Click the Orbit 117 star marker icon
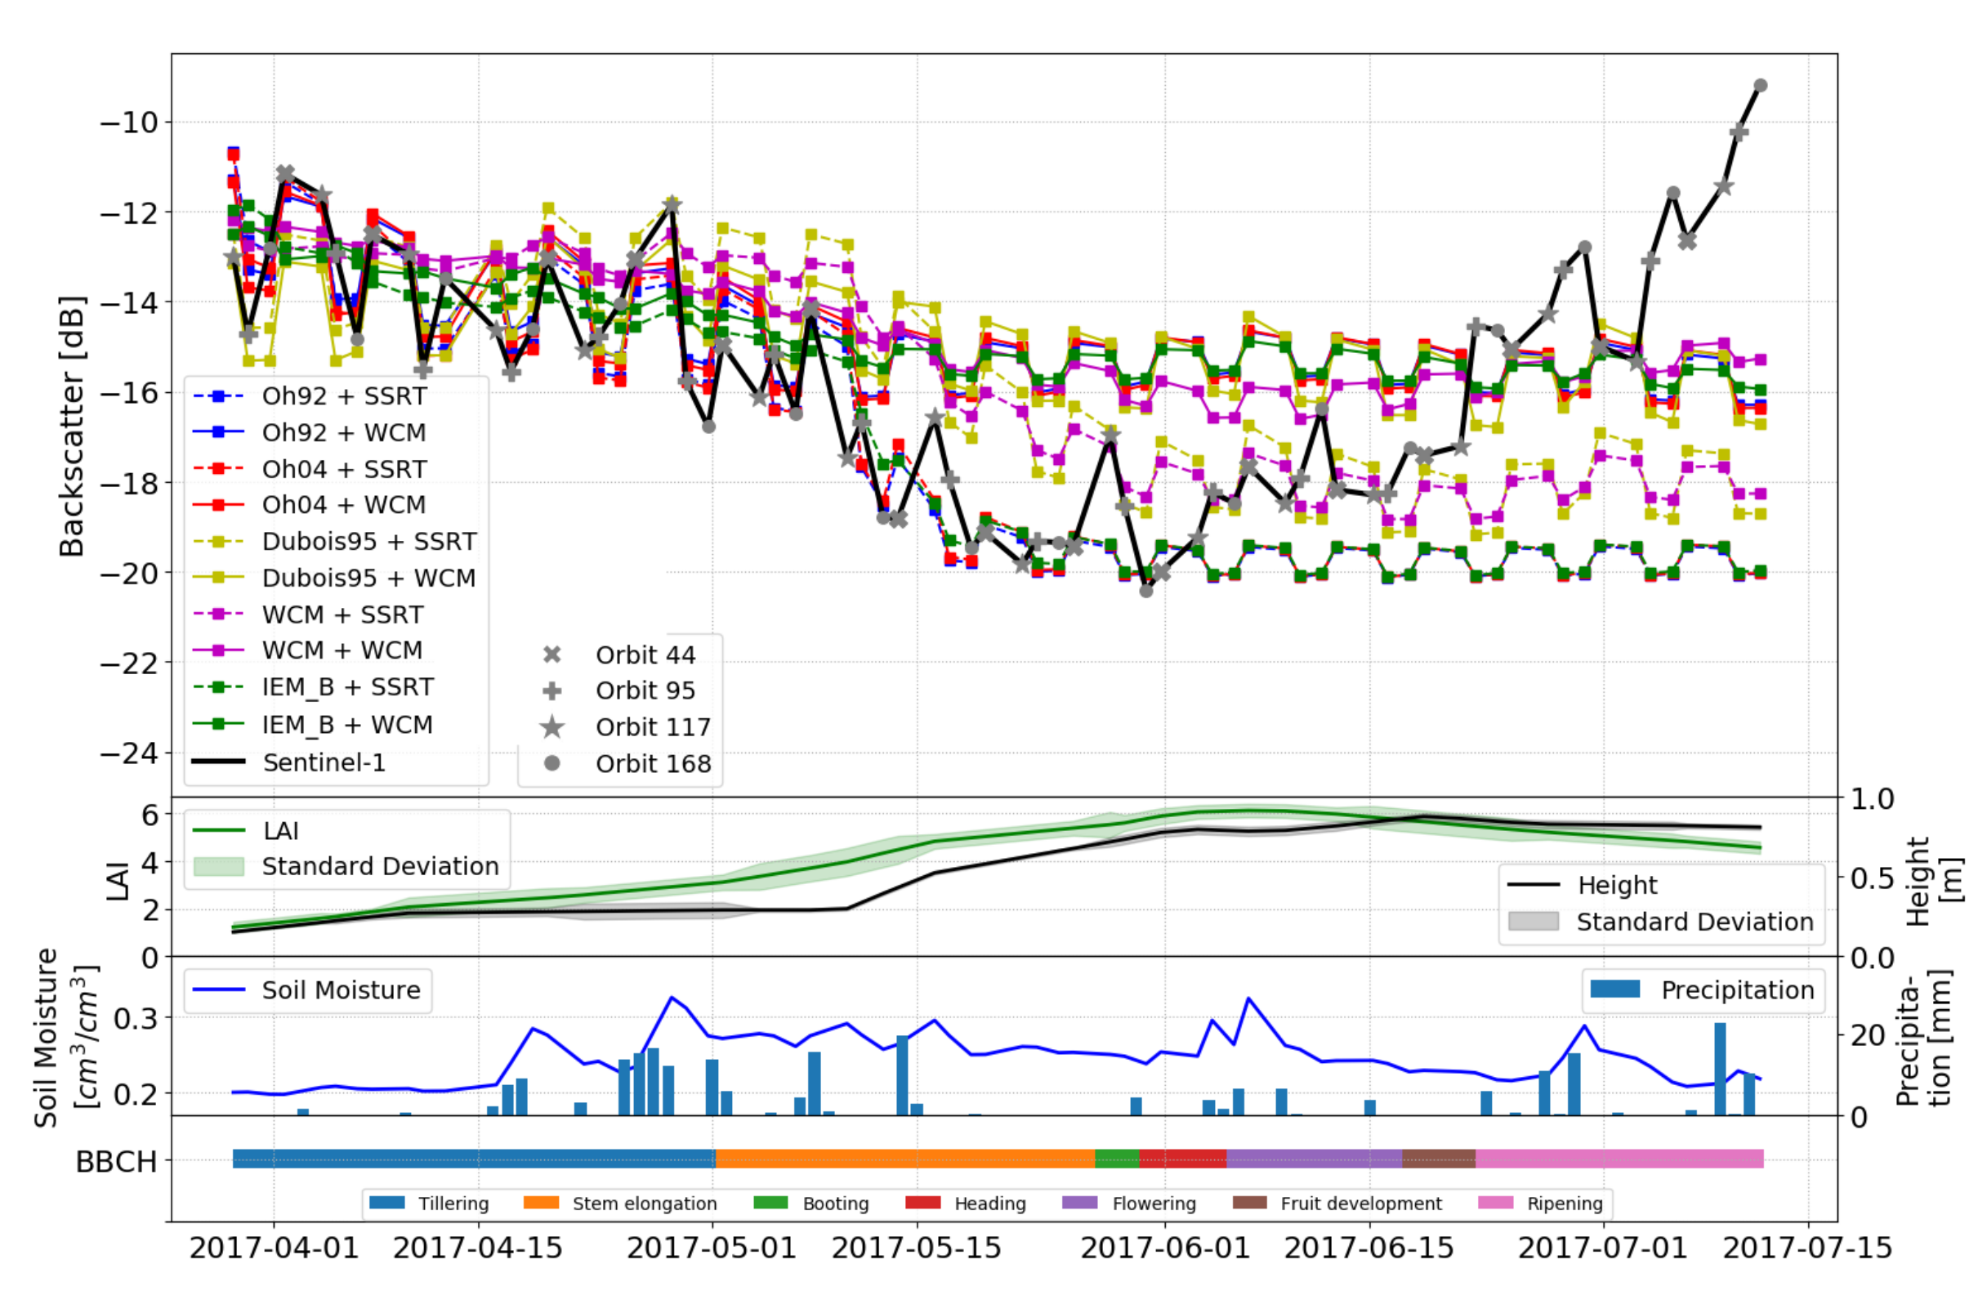Image resolution: width=1987 pixels, height=1291 pixels. [551, 727]
